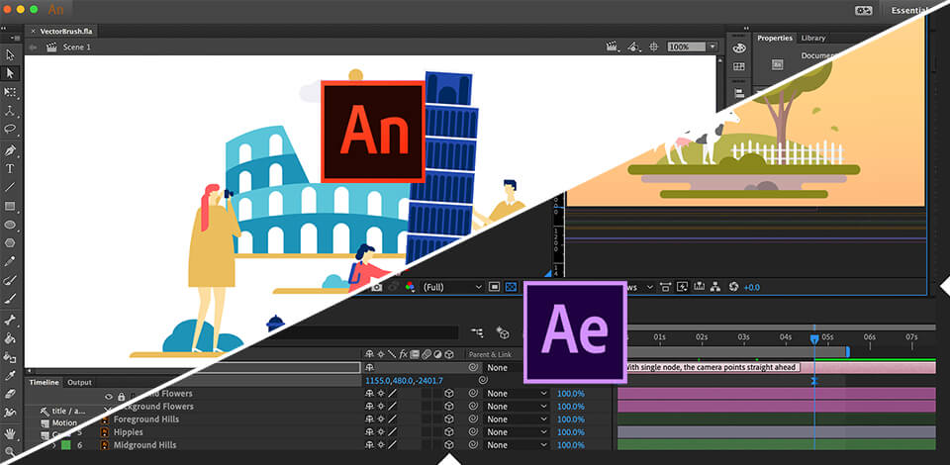Click the After Effects snapshot camera icon

tap(377, 287)
